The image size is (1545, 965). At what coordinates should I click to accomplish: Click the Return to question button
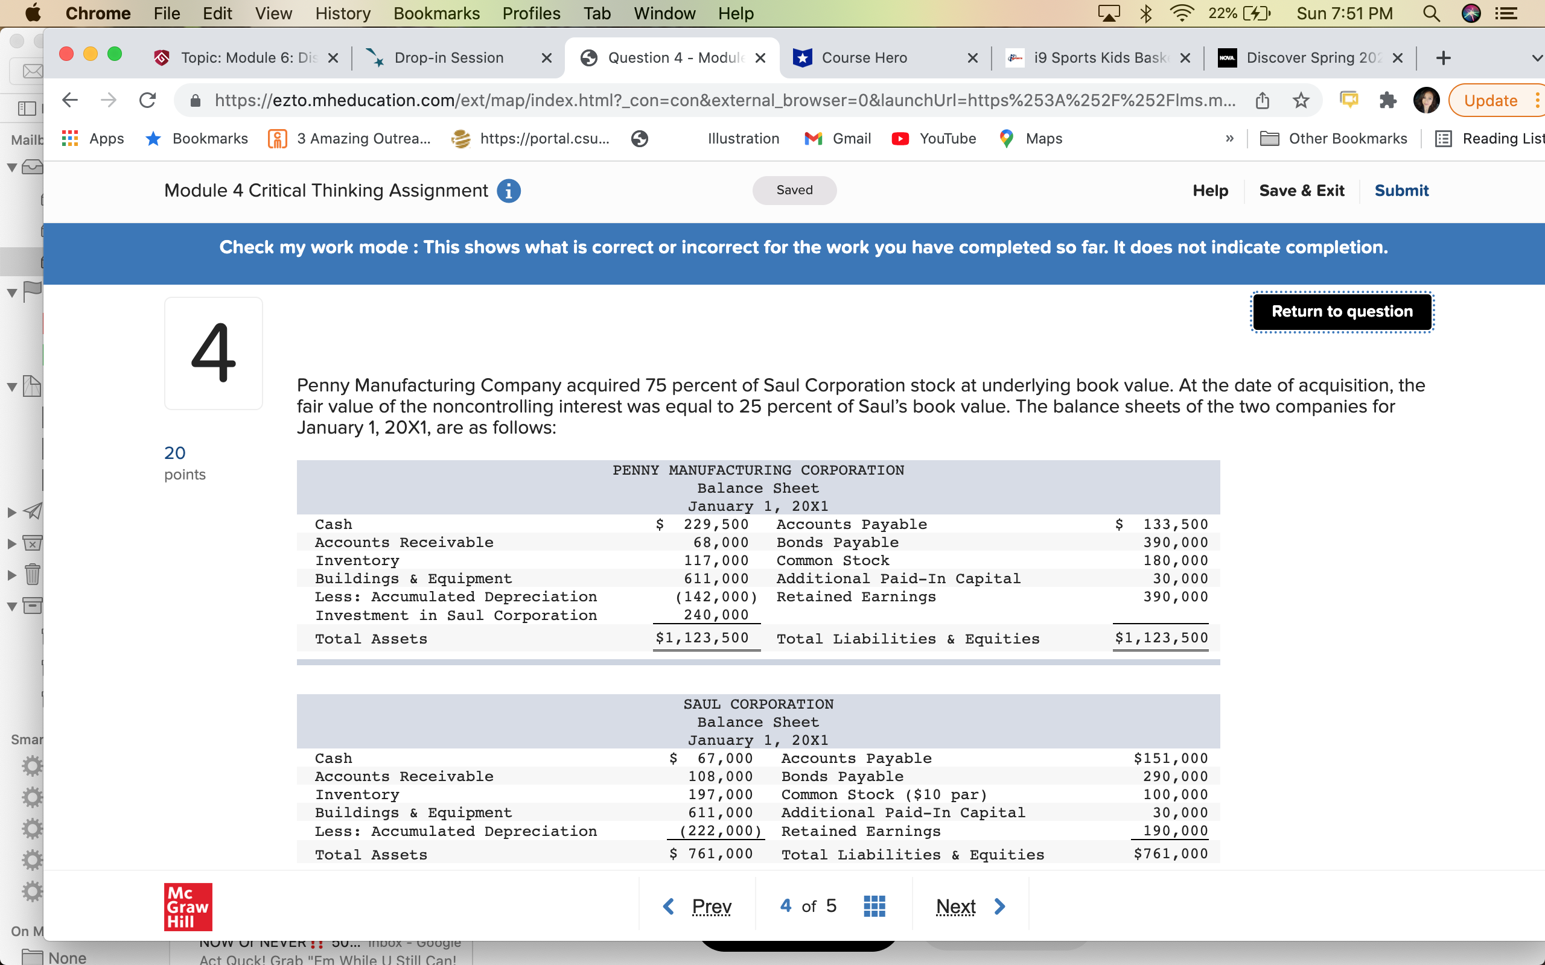[x=1342, y=311]
